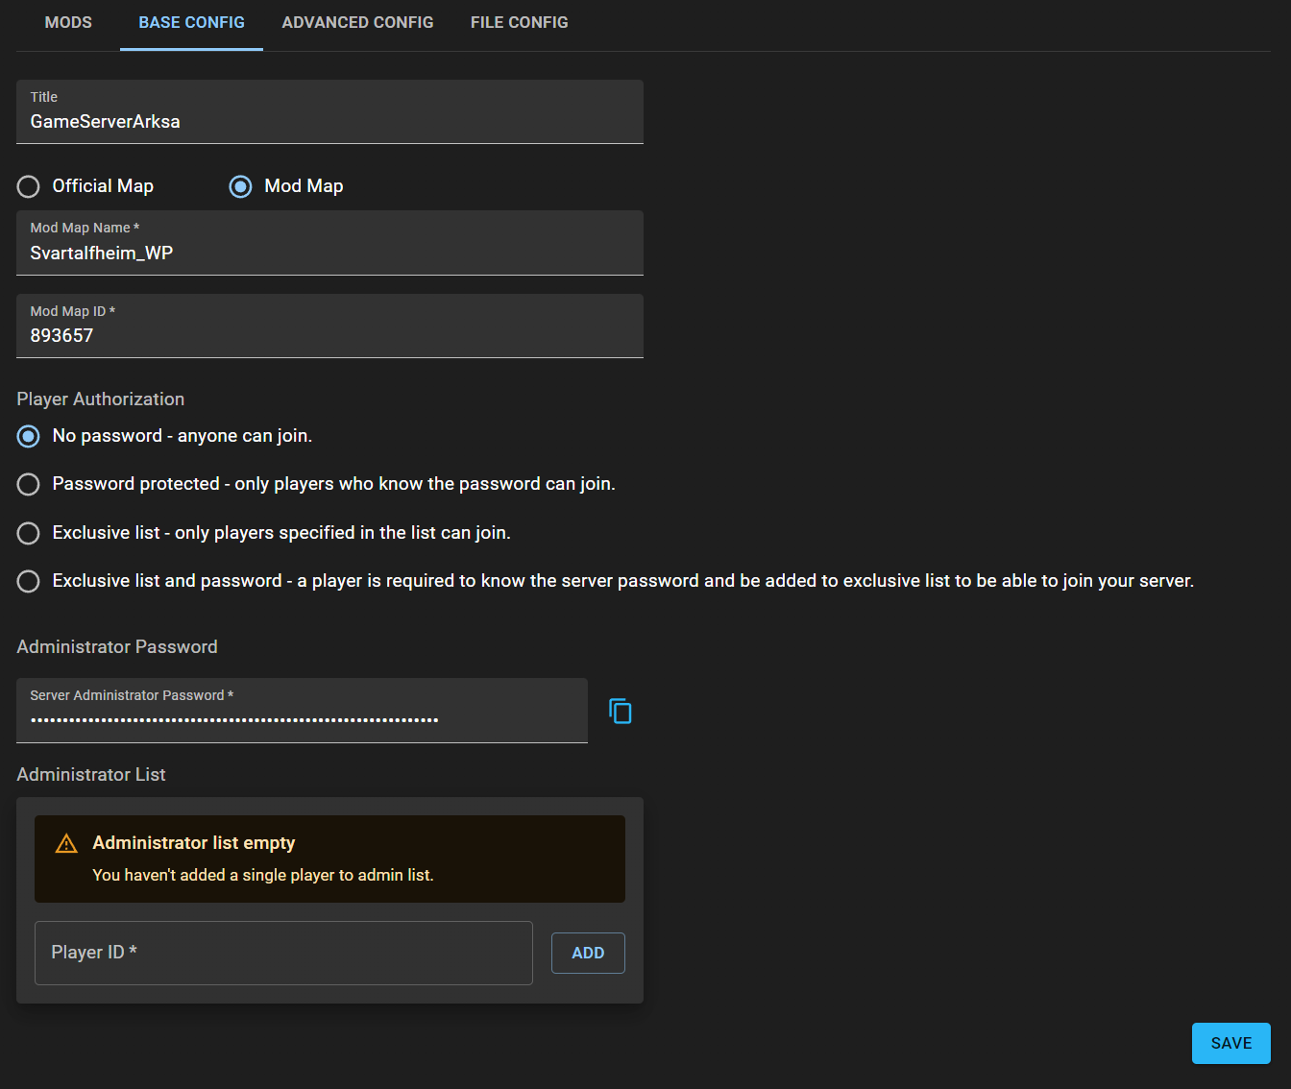
Task: Select the Mod Map radio button
Action: [241, 186]
